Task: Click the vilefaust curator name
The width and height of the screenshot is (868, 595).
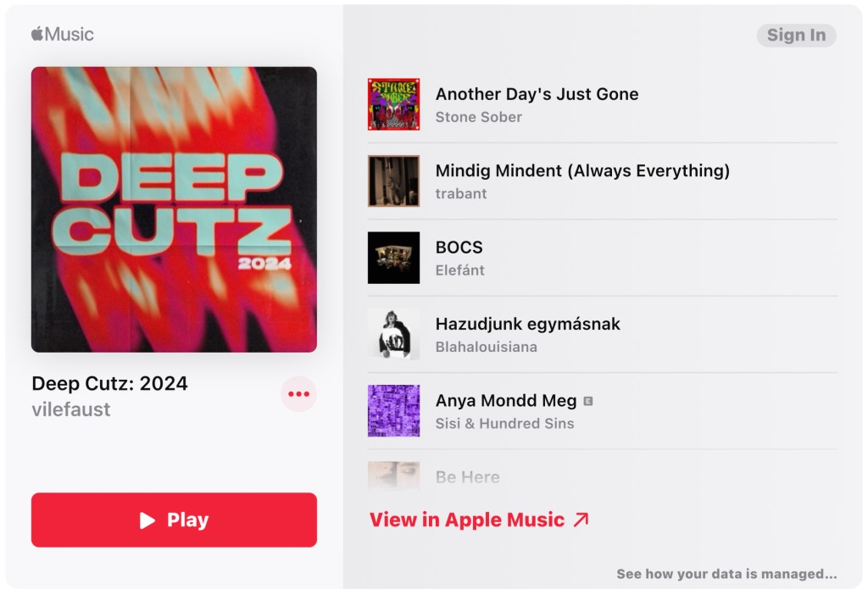Action: [71, 409]
